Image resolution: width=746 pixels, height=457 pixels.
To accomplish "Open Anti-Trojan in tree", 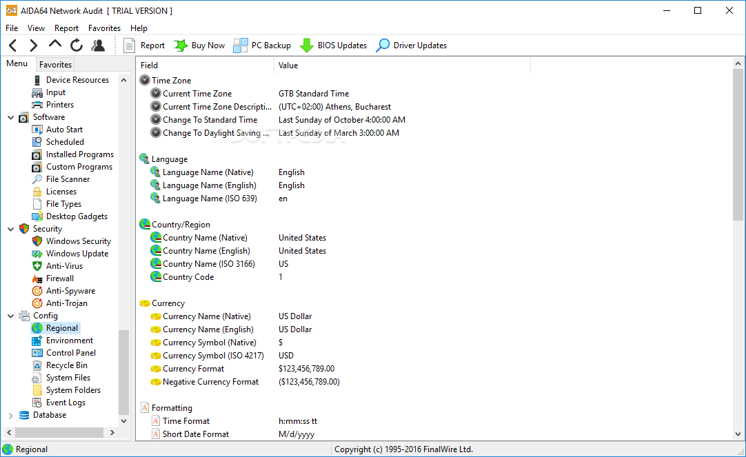I will tap(60, 303).
